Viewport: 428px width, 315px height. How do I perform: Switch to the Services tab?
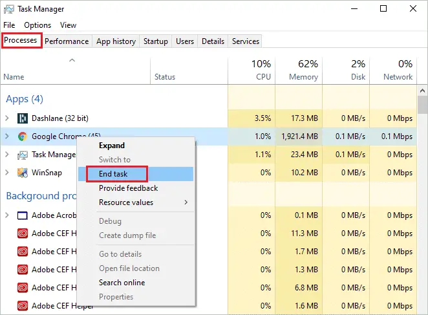(x=246, y=41)
